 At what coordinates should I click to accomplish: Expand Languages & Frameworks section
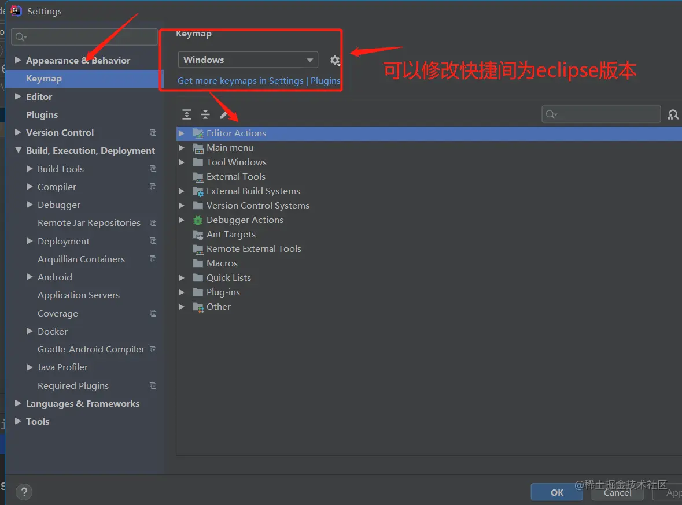tap(18, 403)
